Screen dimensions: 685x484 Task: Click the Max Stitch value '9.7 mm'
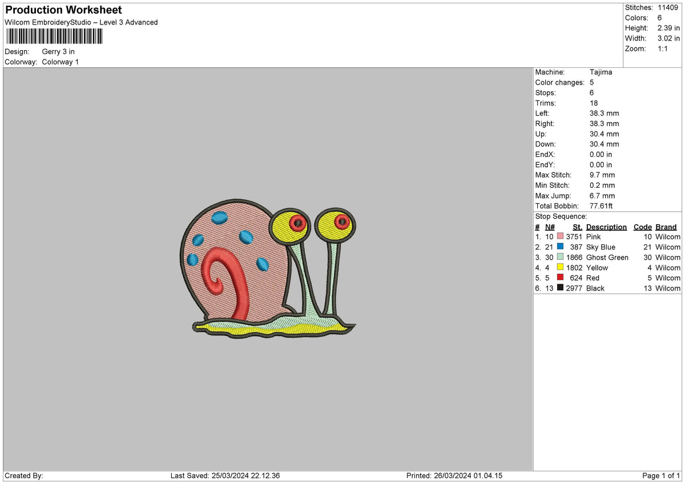602,175
